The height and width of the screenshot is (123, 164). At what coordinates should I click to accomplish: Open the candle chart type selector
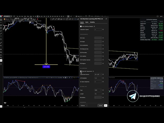68,16
